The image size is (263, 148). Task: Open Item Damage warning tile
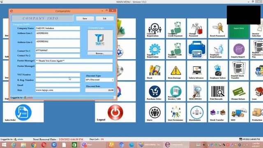point(175,70)
